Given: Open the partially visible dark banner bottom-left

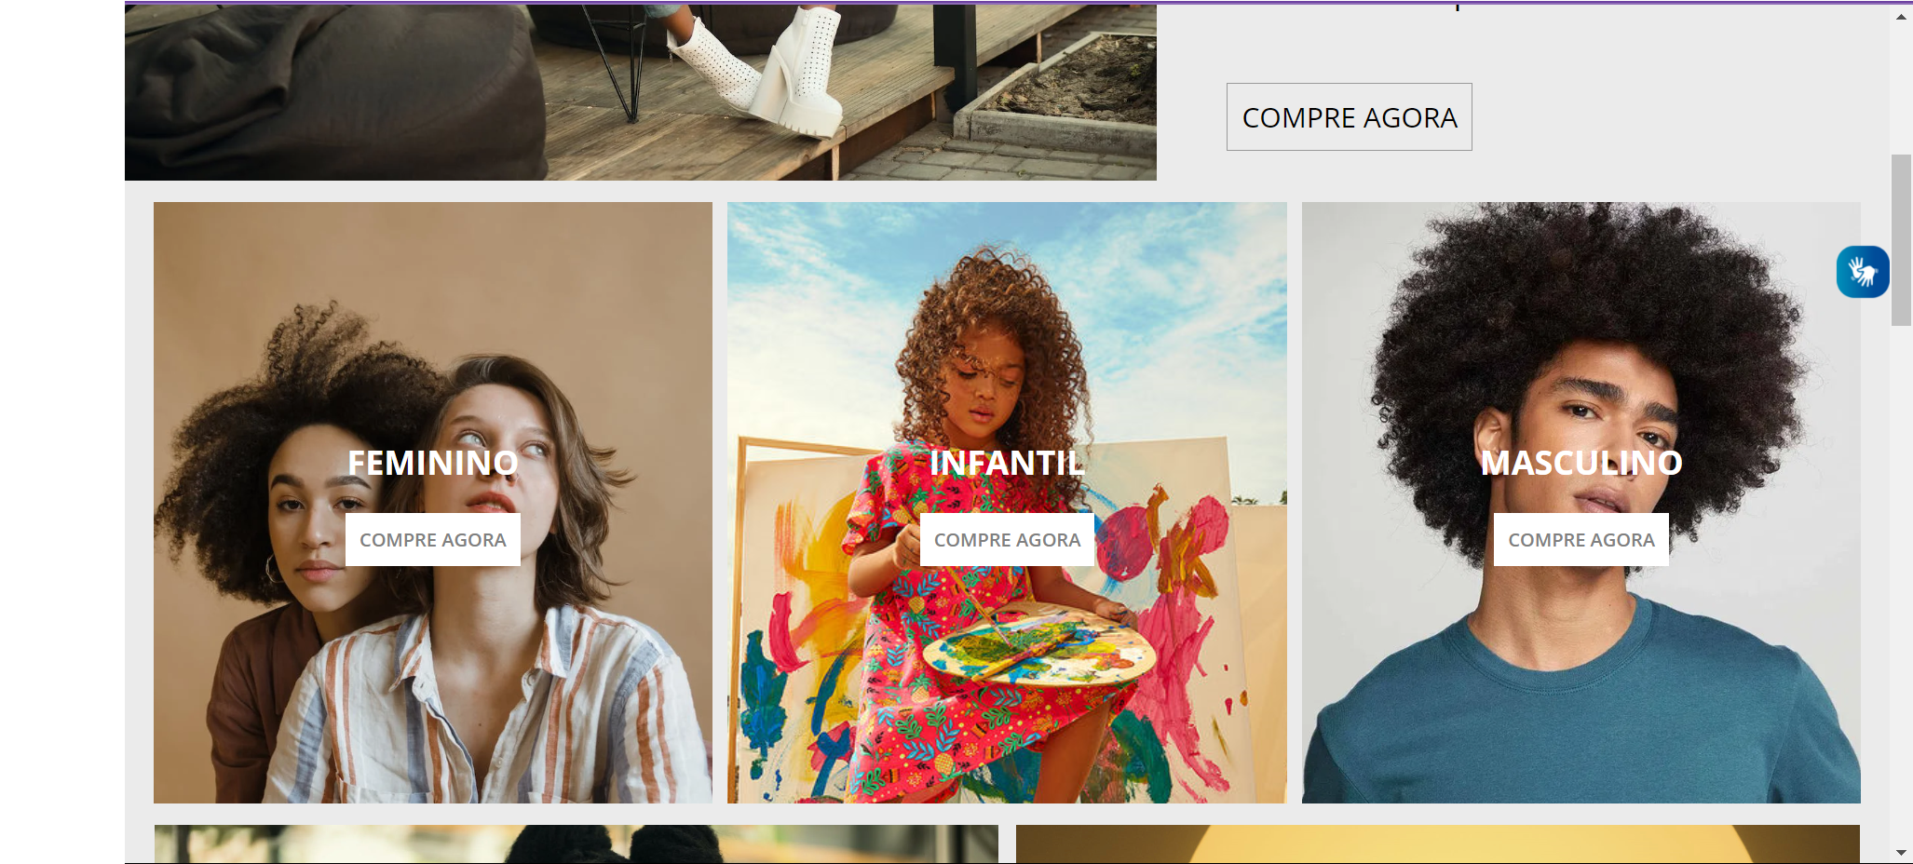Looking at the screenshot, I should 576,844.
